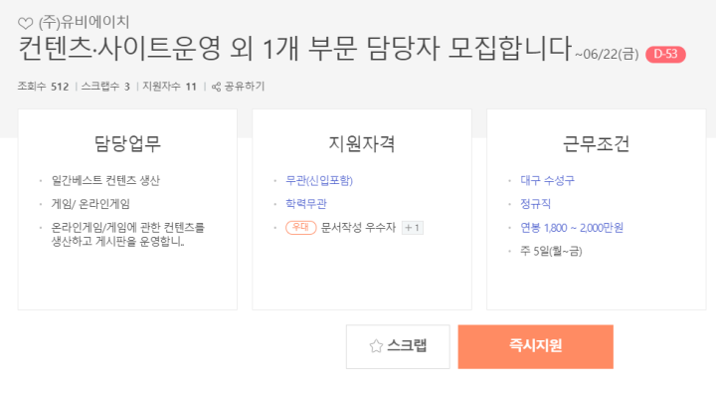Click the 우대 preferred badge
The image size is (716, 396).
(301, 228)
